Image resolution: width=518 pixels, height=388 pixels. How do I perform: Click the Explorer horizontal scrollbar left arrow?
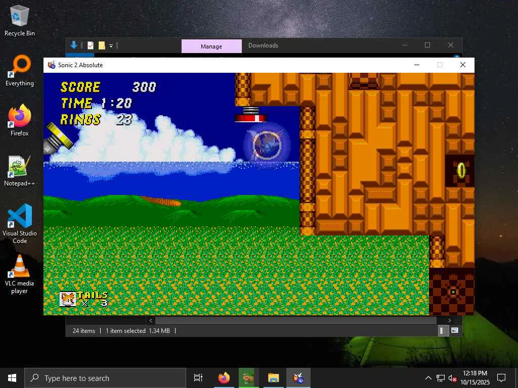[x=151, y=320]
